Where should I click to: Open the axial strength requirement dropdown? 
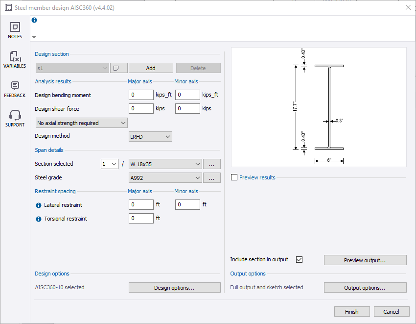[x=81, y=123]
